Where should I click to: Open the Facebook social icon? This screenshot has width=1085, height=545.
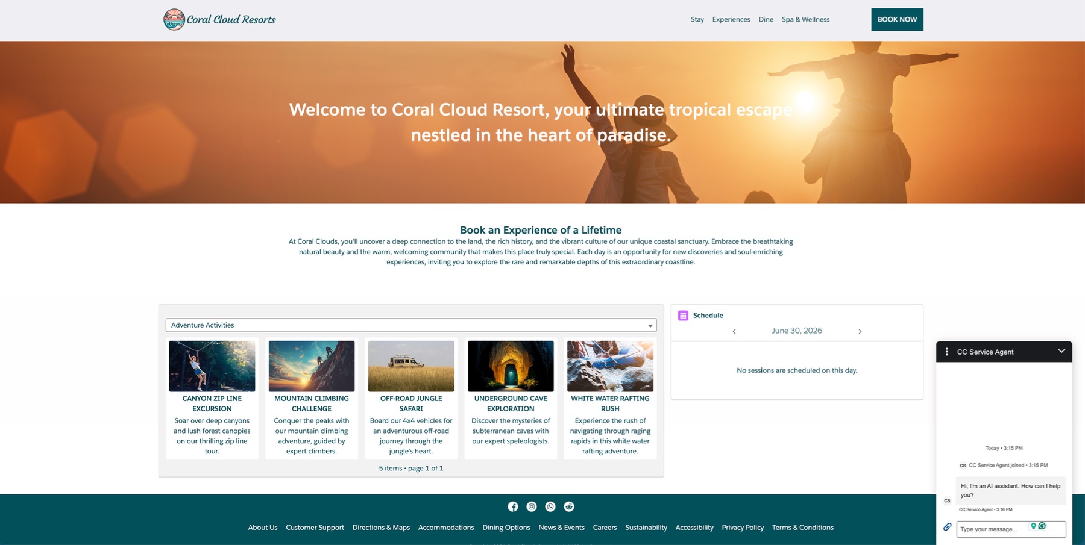pyautogui.click(x=512, y=506)
